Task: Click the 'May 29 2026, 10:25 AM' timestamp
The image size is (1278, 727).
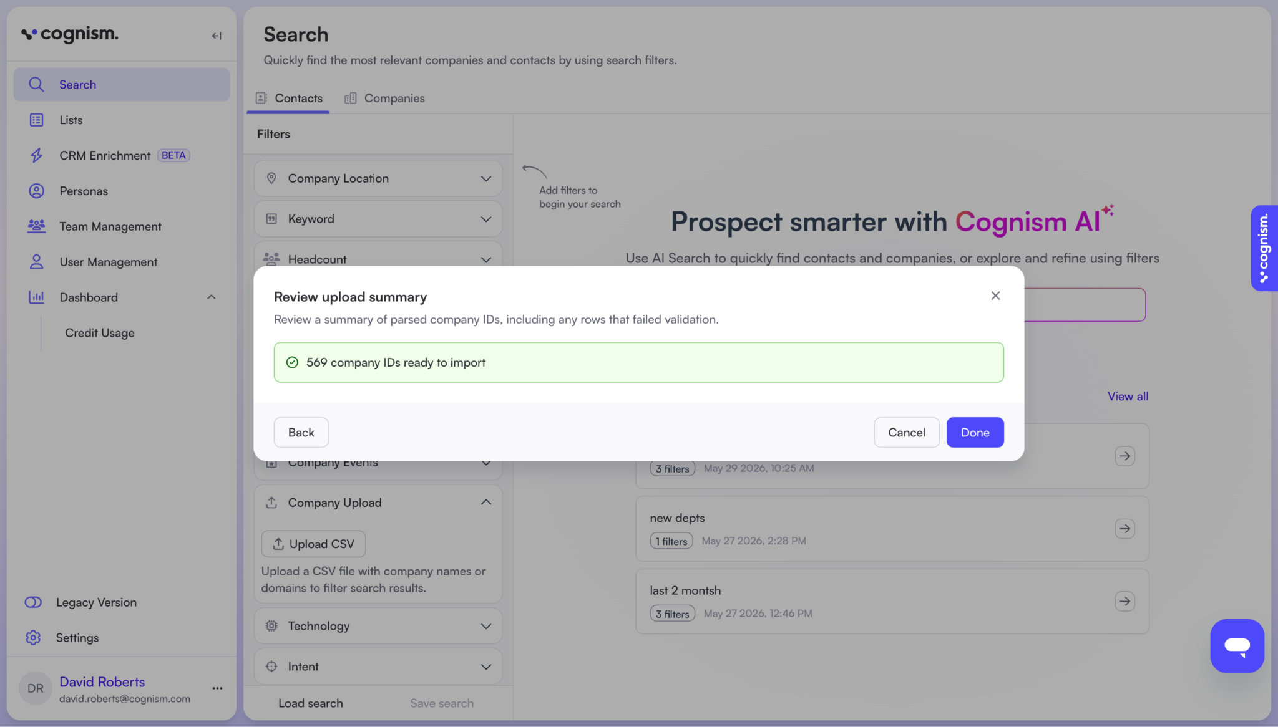Action: [x=759, y=468]
